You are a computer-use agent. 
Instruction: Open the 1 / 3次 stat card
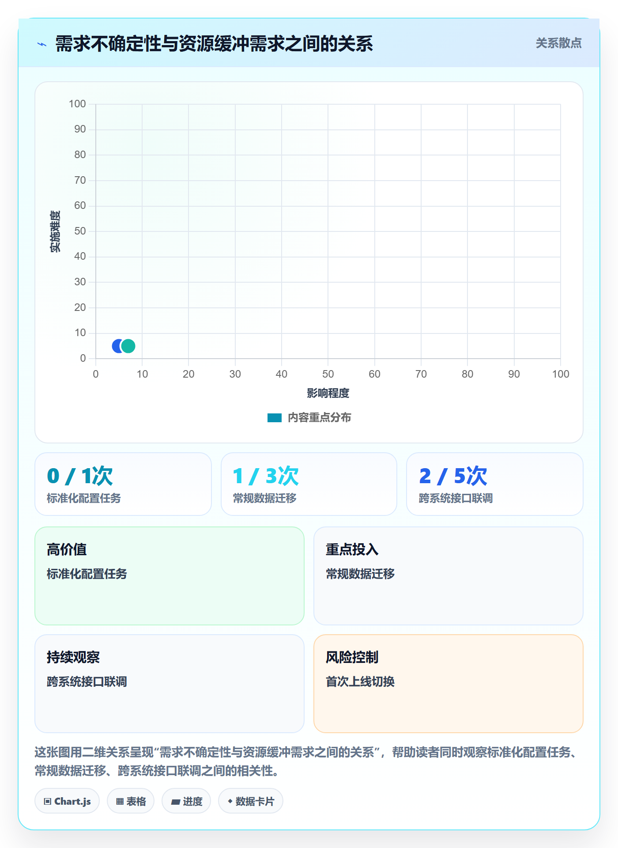pos(309,484)
